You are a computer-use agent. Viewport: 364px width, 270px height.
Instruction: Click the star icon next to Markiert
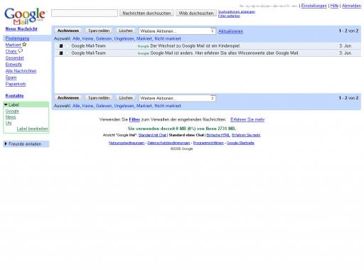(24, 44)
